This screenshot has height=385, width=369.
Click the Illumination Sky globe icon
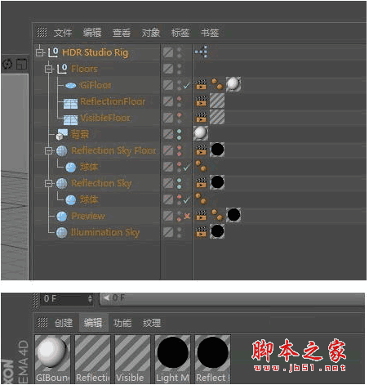coord(62,233)
